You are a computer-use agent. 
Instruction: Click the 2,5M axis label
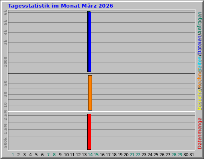pos(5,115)
